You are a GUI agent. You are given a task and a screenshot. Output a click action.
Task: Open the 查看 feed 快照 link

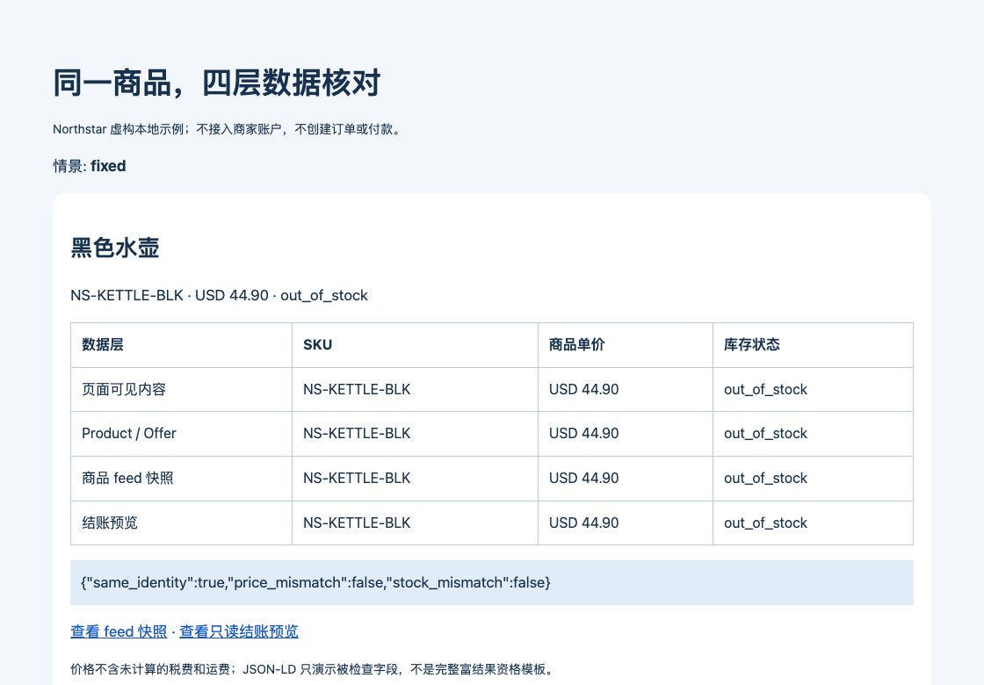pyautogui.click(x=119, y=631)
